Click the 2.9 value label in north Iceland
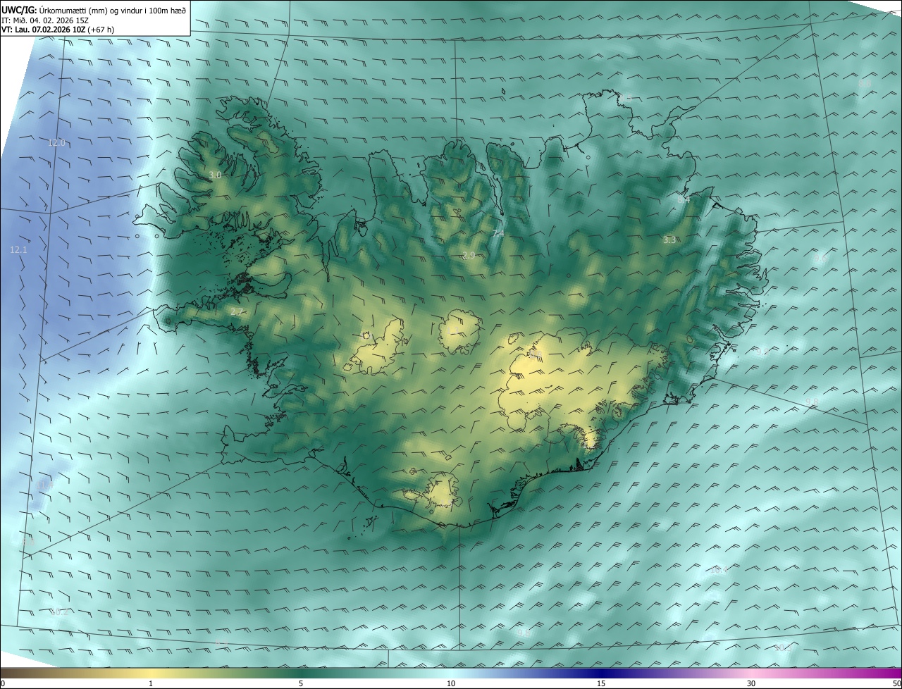 coord(469,255)
